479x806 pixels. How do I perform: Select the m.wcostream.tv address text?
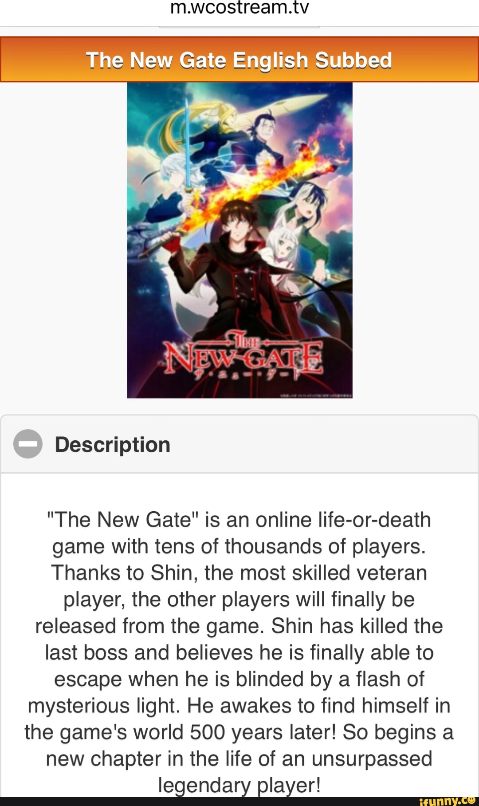click(x=239, y=8)
